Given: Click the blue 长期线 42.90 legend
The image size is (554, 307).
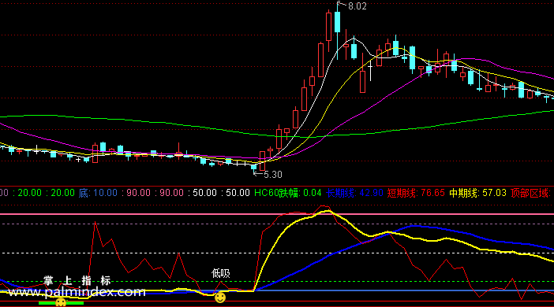Looking at the screenshot, I should (354, 193).
